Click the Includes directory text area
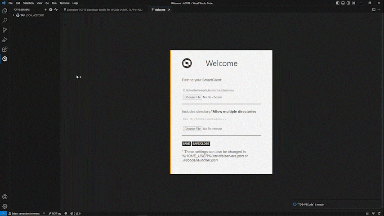384x216 pixels. point(221,121)
